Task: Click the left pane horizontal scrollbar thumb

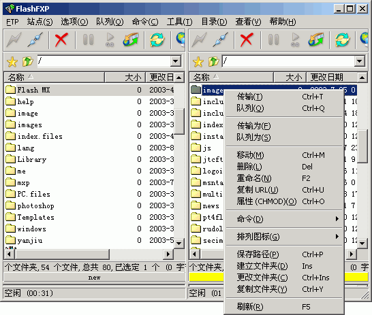Action: click(62, 254)
